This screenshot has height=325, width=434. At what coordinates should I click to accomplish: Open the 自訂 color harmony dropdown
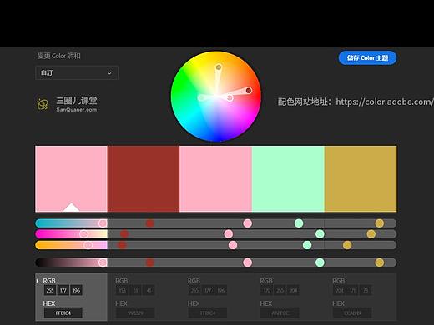(x=77, y=72)
